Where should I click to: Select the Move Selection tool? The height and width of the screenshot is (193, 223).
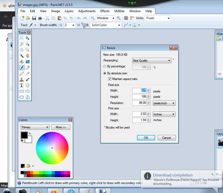pyautogui.click(x=28, y=44)
